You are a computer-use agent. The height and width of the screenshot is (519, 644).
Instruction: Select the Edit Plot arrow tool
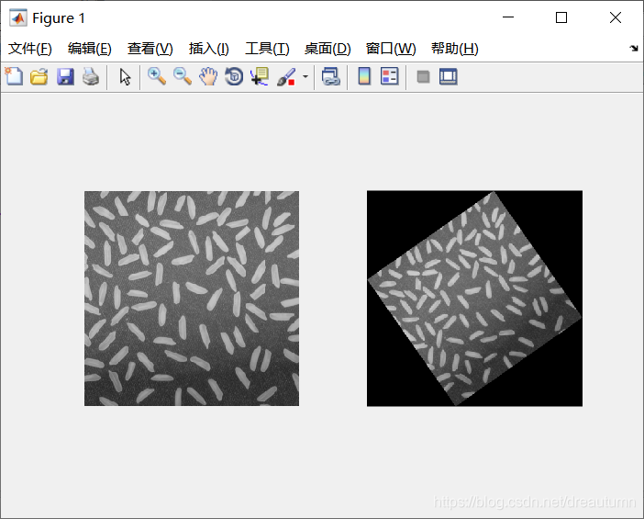point(125,77)
